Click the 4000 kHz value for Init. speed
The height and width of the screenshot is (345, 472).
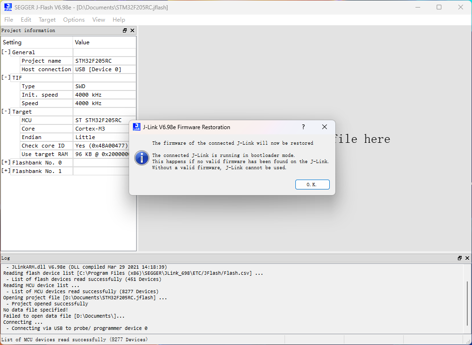click(x=88, y=95)
